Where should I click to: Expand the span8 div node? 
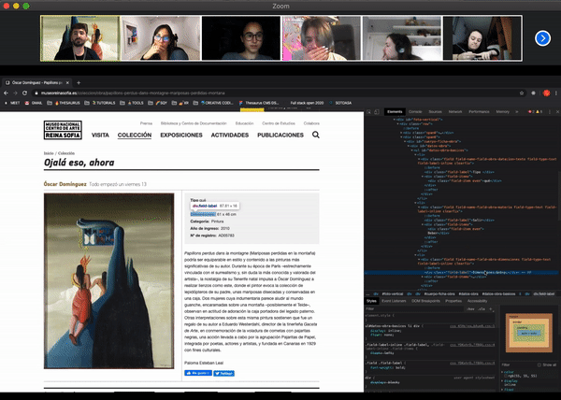[399, 134]
